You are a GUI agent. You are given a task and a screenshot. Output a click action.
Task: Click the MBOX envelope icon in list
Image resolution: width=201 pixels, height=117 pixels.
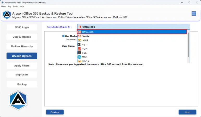[80, 61]
